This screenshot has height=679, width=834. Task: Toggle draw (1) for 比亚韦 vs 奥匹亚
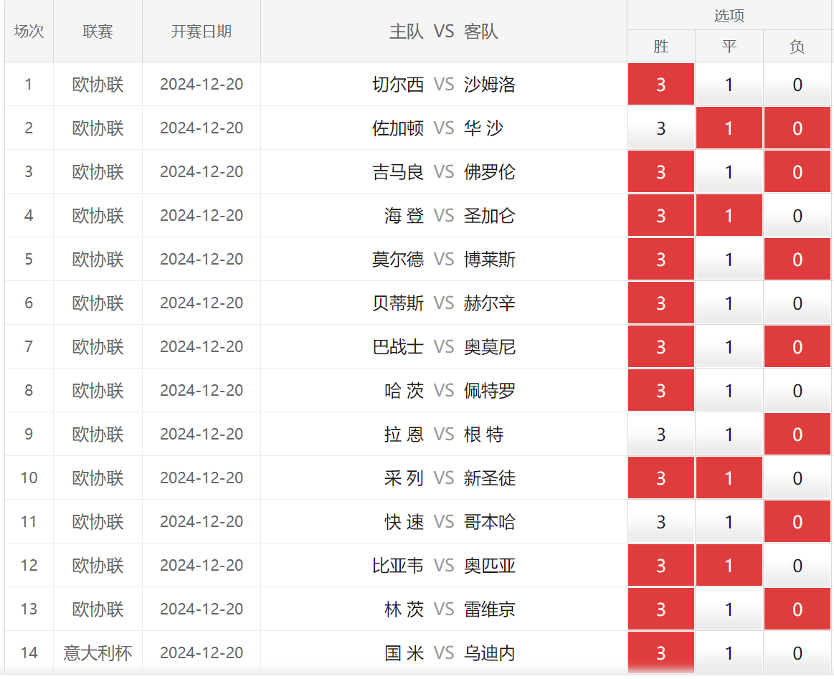click(x=729, y=565)
